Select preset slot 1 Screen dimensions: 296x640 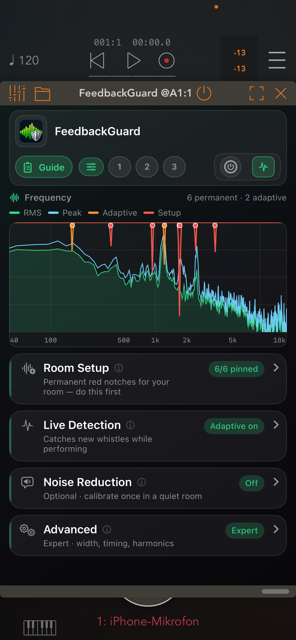pyautogui.click(x=119, y=167)
